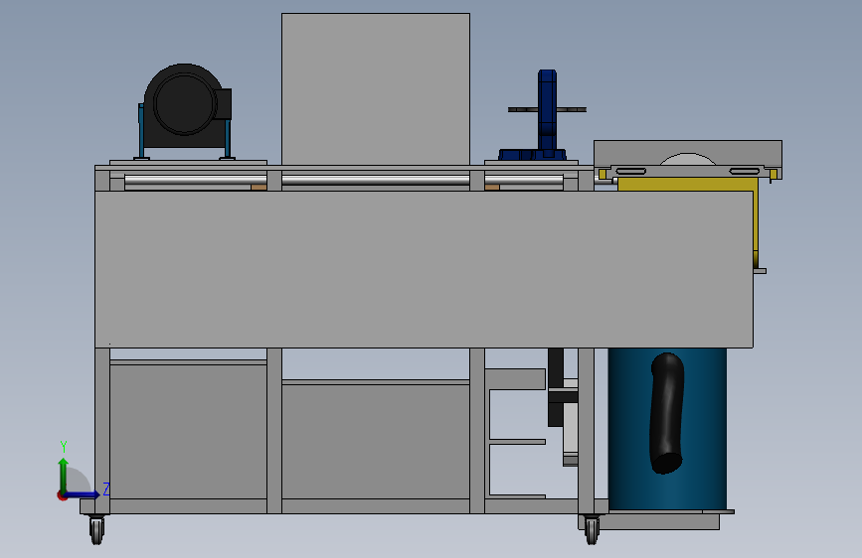This screenshot has width=862, height=558.
Task: Select the black hose on the cylinder
Action: [x=666, y=413]
